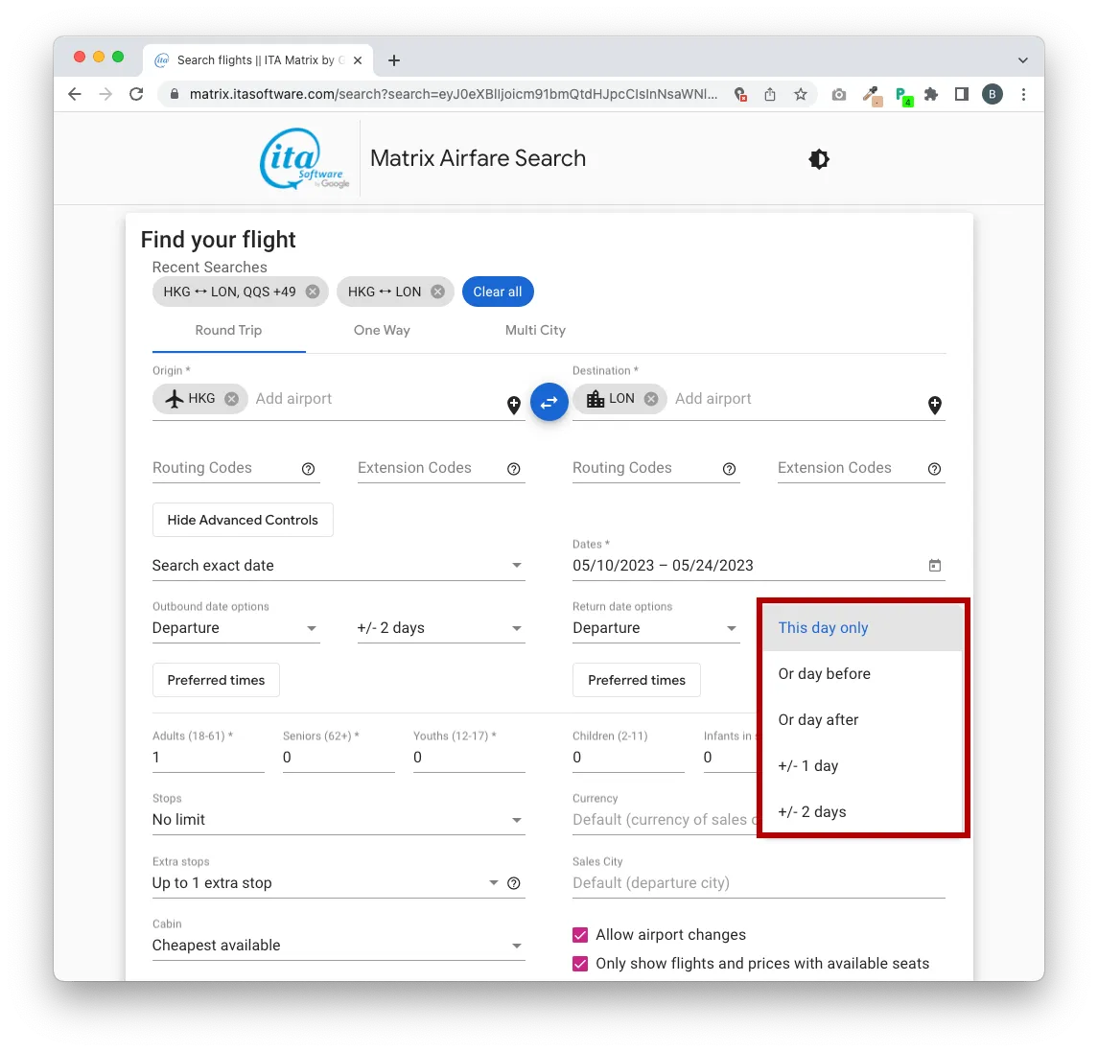Open origin Extension Codes help icon
The height and width of the screenshot is (1052, 1098).
(514, 469)
